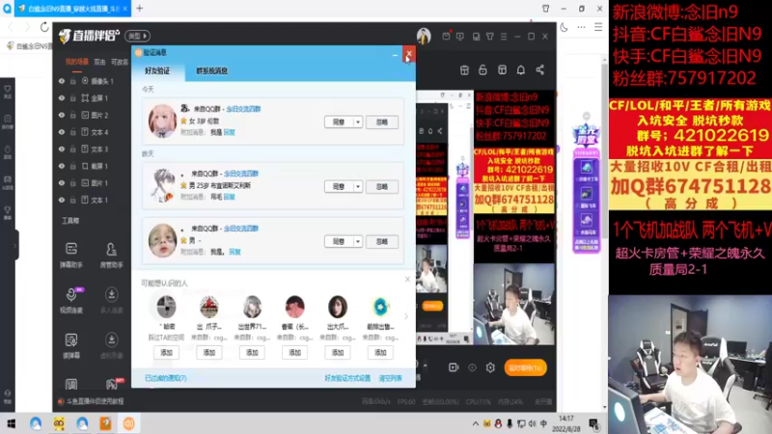Toggle visibility of 文本 1 layer
This screenshot has width=772, height=434.
[62, 200]
